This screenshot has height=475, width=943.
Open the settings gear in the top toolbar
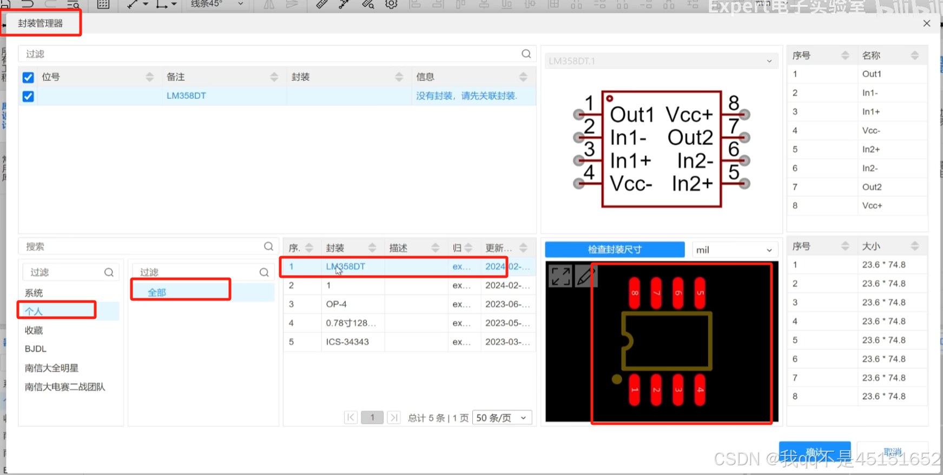pos(391,4)
